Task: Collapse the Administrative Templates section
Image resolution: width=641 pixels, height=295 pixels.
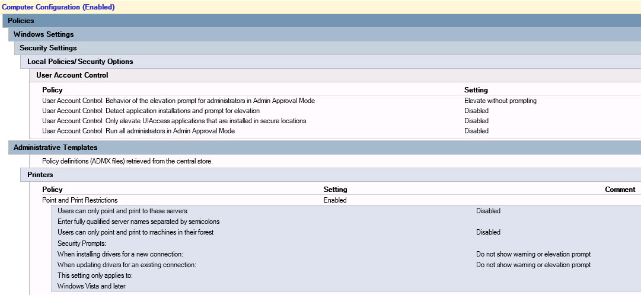Action: [x=55, y=147]
